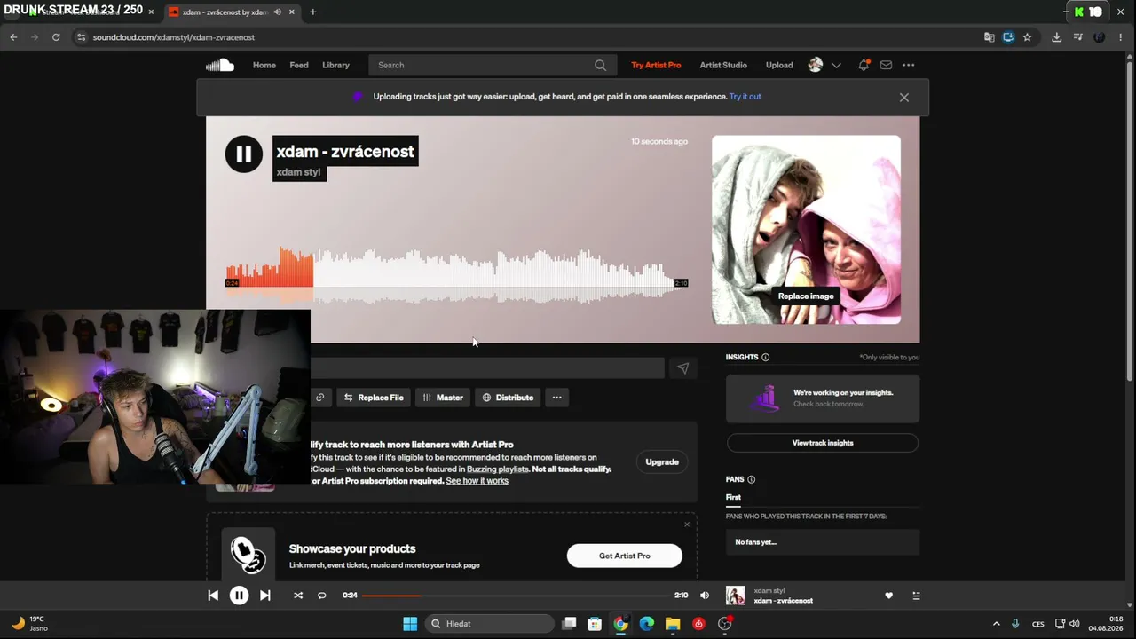Viewport: 1136px width, 639px height.
Task: Expand the system tray hidden icons
Action: [x=996, y=624]
